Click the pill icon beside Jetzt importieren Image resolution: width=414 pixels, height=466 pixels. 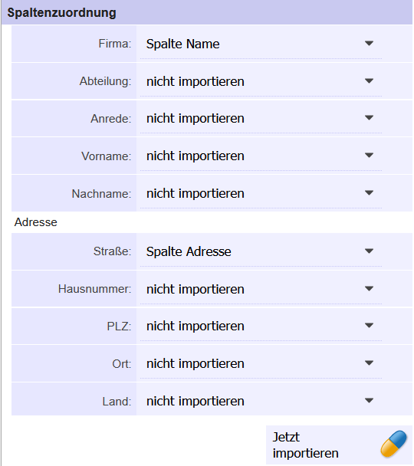[x=394, y=445]
